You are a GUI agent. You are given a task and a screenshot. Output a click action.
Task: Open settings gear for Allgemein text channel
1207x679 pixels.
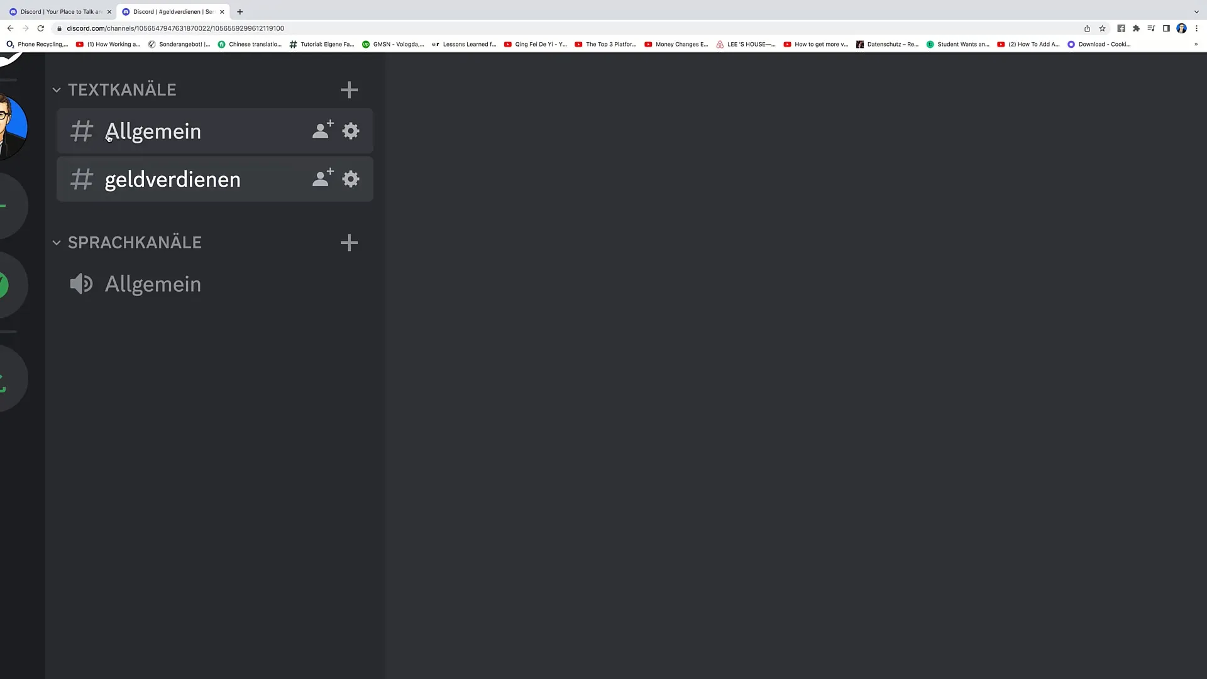point(351,131)
